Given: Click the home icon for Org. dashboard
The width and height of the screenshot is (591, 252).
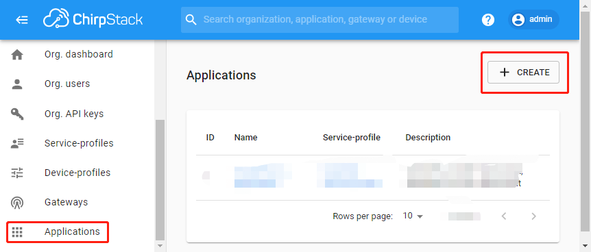Looking at the screenshot, I should [17, 55].
